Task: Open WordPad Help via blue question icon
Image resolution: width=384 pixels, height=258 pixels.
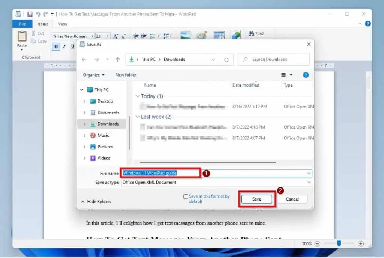Action: coord(367,24)
